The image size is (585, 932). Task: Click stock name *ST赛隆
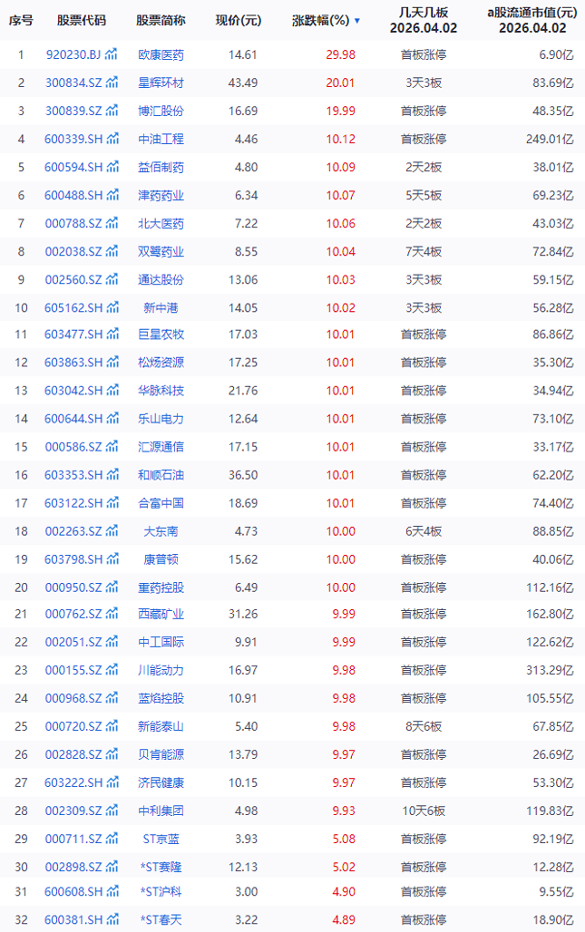pyautogui.click(x=161, y=865)
